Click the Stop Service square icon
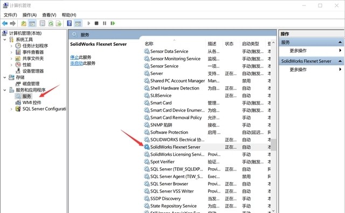345x213 pixels. click(x=96, y=23)
